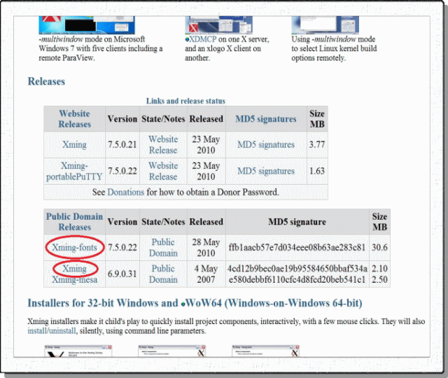The width and height of the screenshot is (448, 378).
Task: Click the Releases section heading
Action: [46, 81]
